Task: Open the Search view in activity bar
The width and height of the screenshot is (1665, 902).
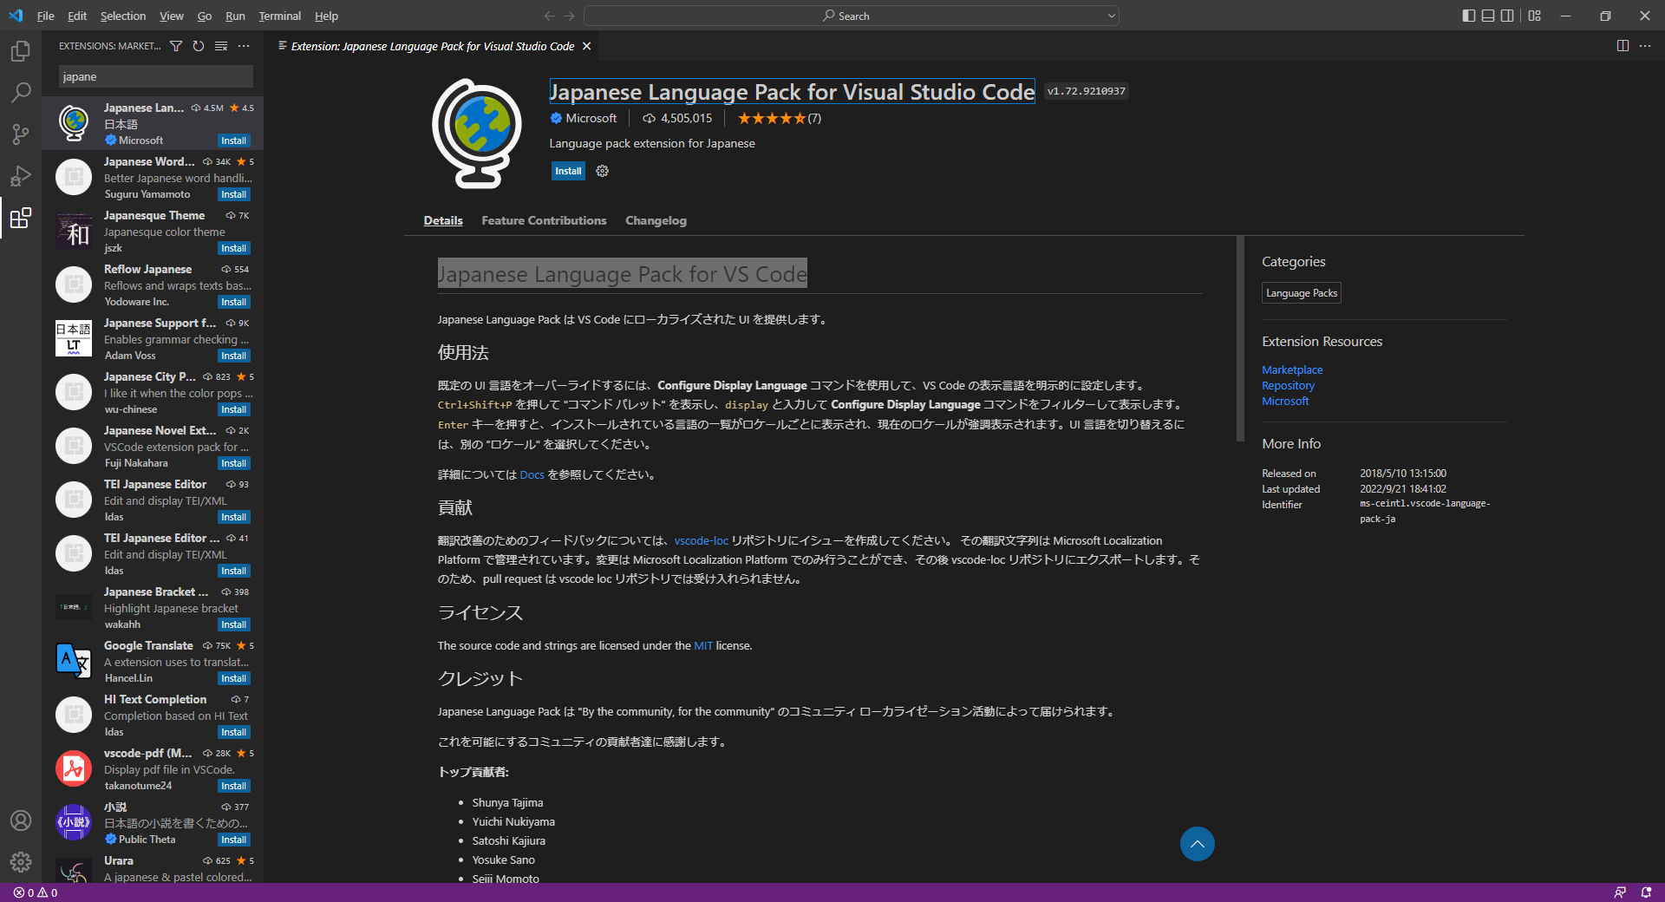Action: point(21,93)
